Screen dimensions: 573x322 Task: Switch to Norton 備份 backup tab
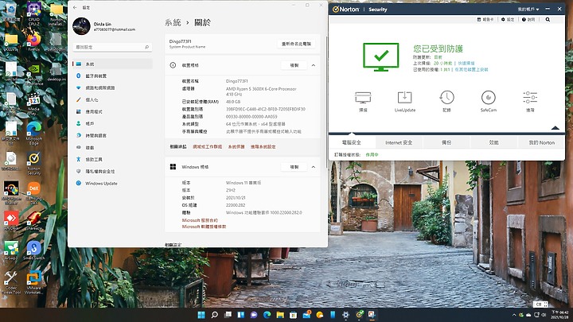[x=446, y=142]
